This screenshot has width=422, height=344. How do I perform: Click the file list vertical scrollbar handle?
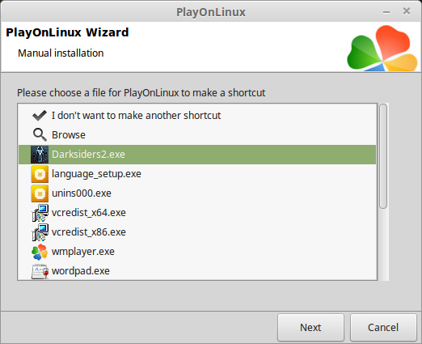(383, 156)
